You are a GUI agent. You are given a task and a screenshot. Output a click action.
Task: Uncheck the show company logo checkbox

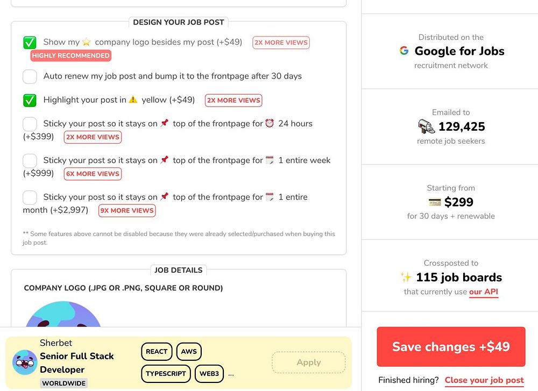[x=30, y=42]
